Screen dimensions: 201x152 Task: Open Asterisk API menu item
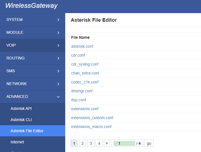click(x=21, y=108)
